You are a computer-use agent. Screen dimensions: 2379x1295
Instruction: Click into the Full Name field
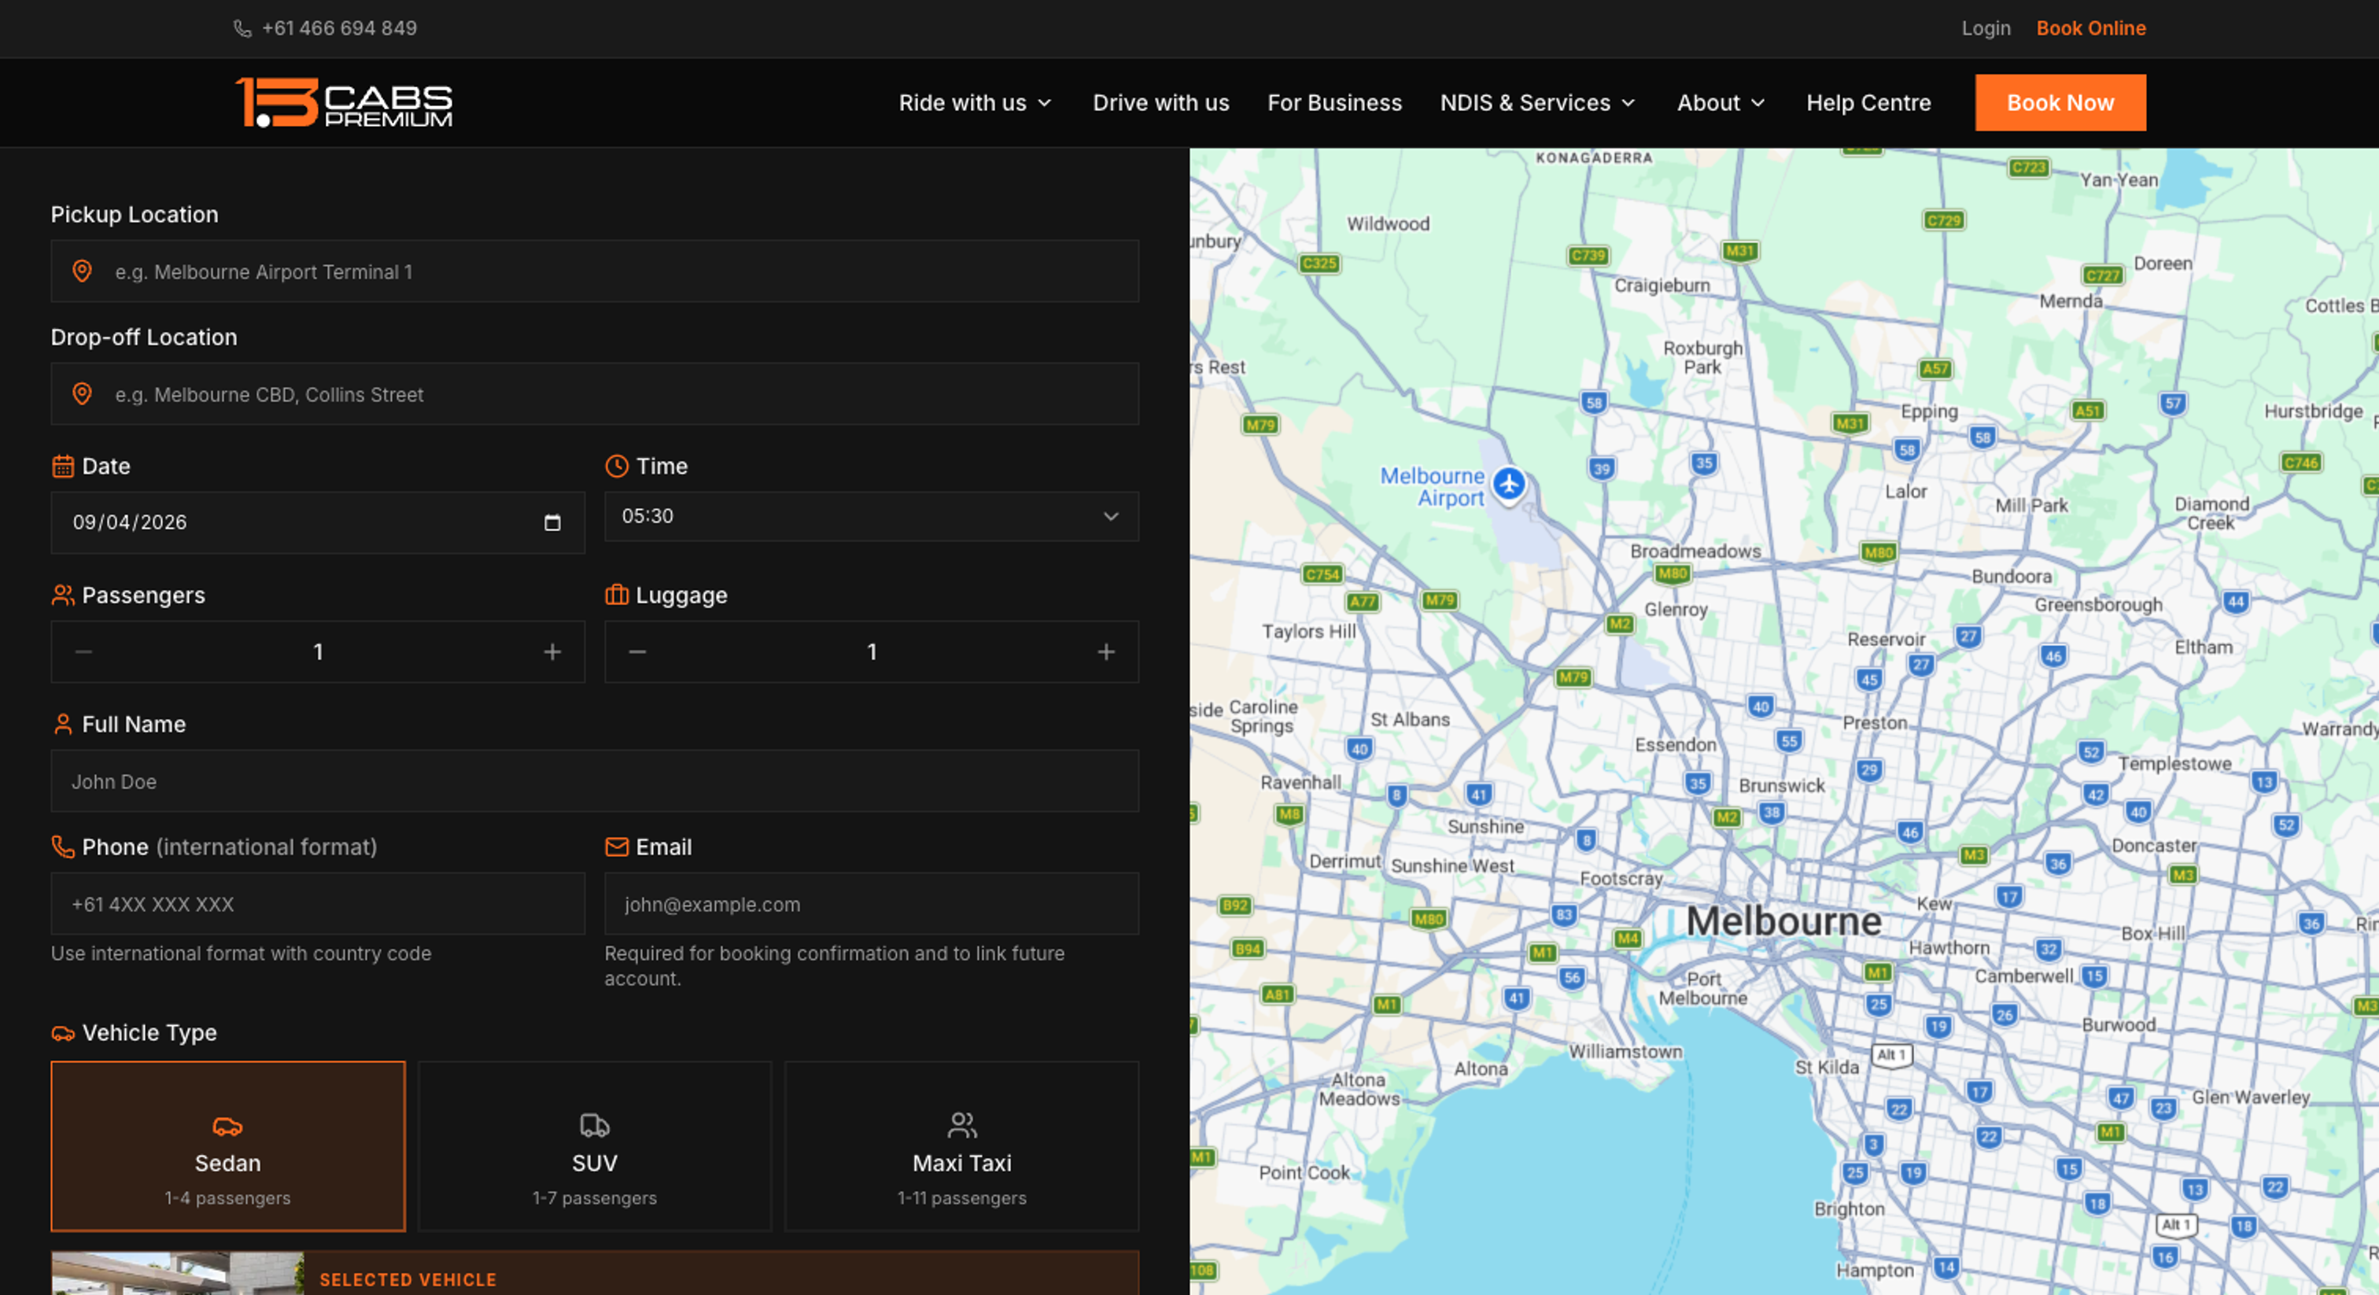tap(595, 781)
